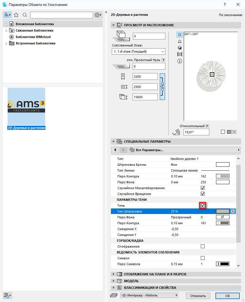
Task: Click the Тип Штриховки fill swatch
Action: pos(222,211)
